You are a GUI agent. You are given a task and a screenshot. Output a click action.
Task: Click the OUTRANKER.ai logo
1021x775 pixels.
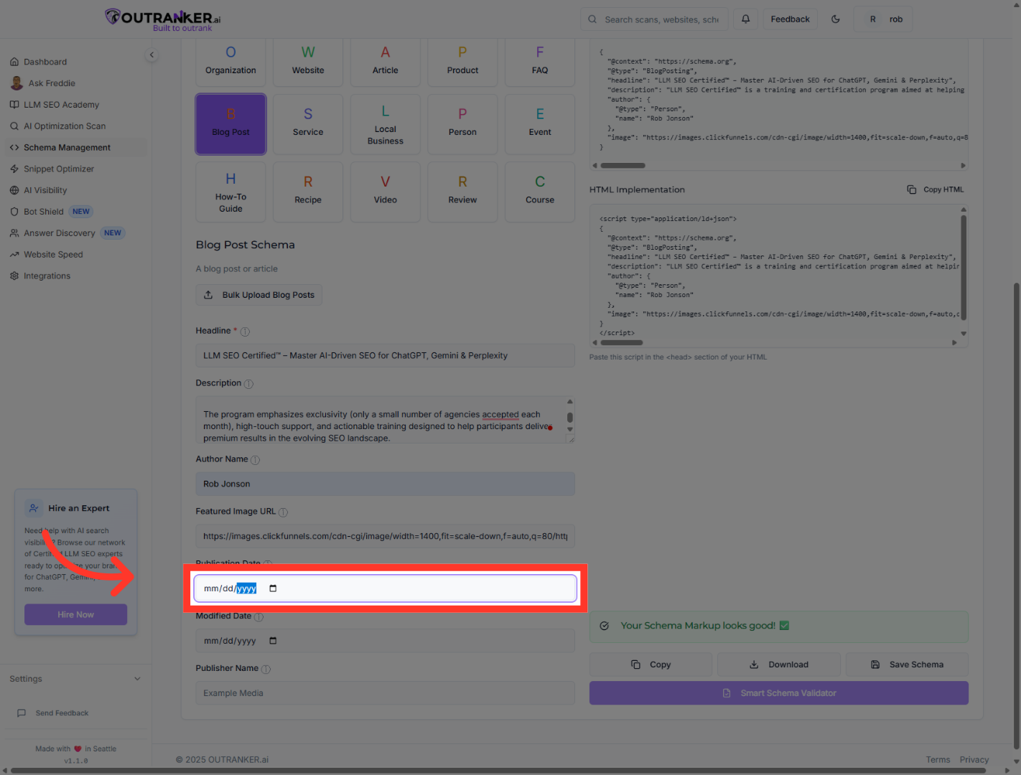point(163,19)
